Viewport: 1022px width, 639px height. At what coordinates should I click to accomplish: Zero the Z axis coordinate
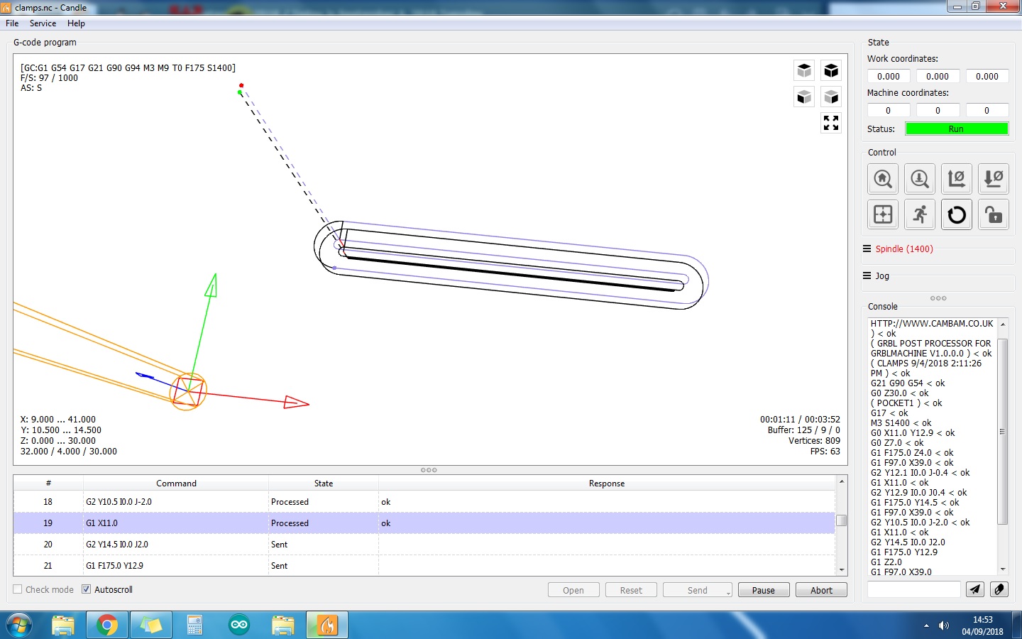(994, 179)
